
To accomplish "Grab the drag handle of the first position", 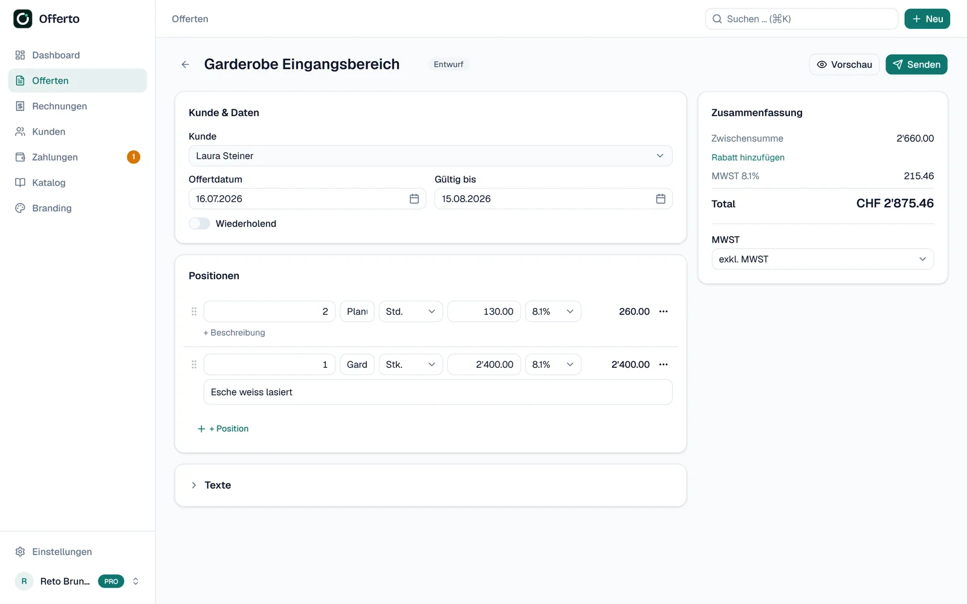I will click(x=194, y=312).
